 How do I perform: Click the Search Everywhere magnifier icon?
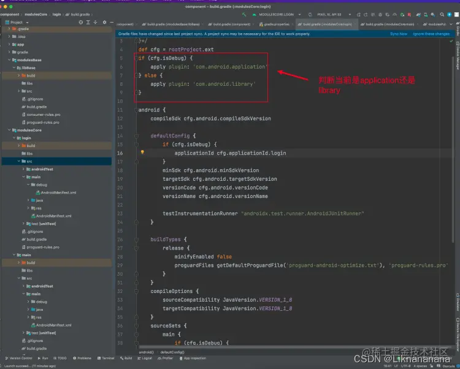tap(442, 14)
